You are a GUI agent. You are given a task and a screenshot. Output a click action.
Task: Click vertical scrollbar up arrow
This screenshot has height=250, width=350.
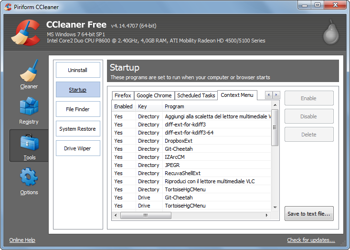click(275, 105)
